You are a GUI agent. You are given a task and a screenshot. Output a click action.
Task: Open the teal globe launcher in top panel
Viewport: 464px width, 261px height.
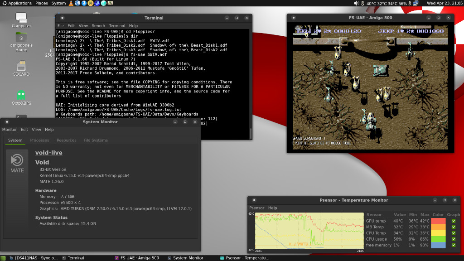(x=104, y=3)
